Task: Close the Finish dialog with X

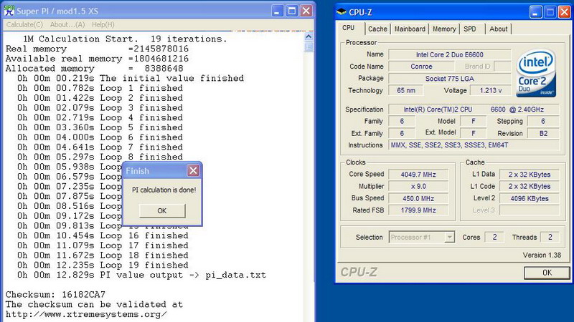Action: click(x=193, y=170)
